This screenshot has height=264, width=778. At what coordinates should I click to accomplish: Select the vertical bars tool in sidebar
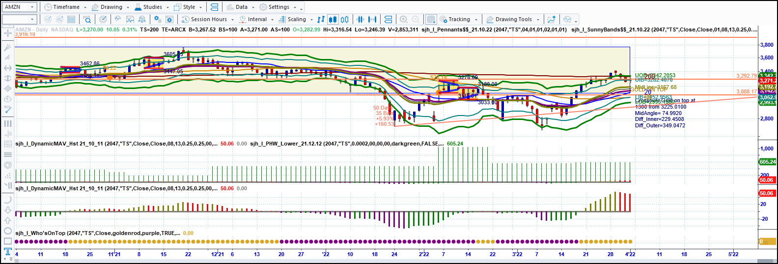pyautogui.click(x=7, y=123)
